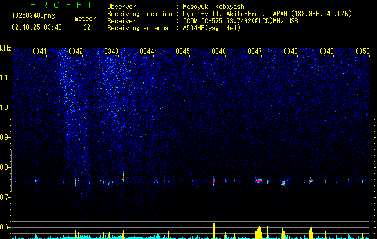Click the 0.6 frequency axis label

(5, 227)
